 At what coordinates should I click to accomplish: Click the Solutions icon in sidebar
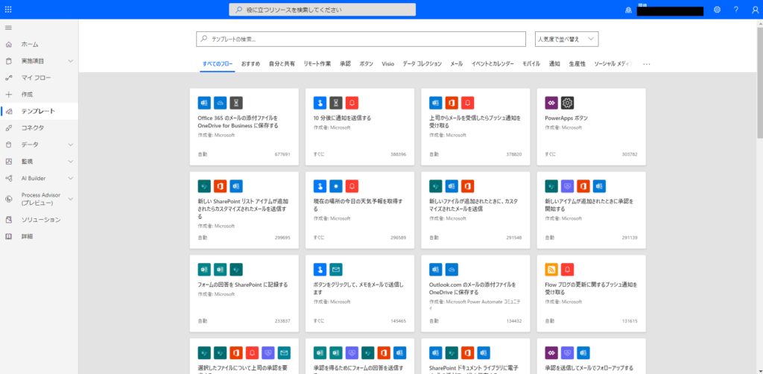tap(8, 220)
